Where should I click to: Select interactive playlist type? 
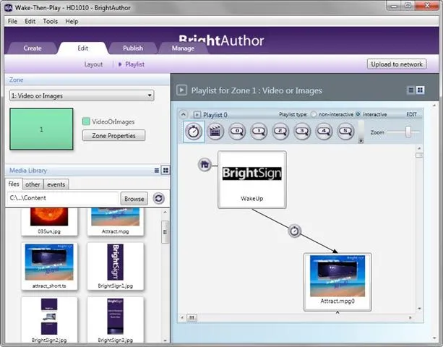click(x=358, y=114)
